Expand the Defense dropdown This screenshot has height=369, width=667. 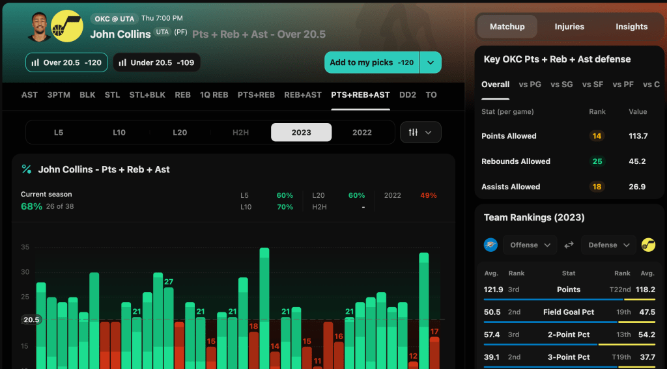[608, 245]
